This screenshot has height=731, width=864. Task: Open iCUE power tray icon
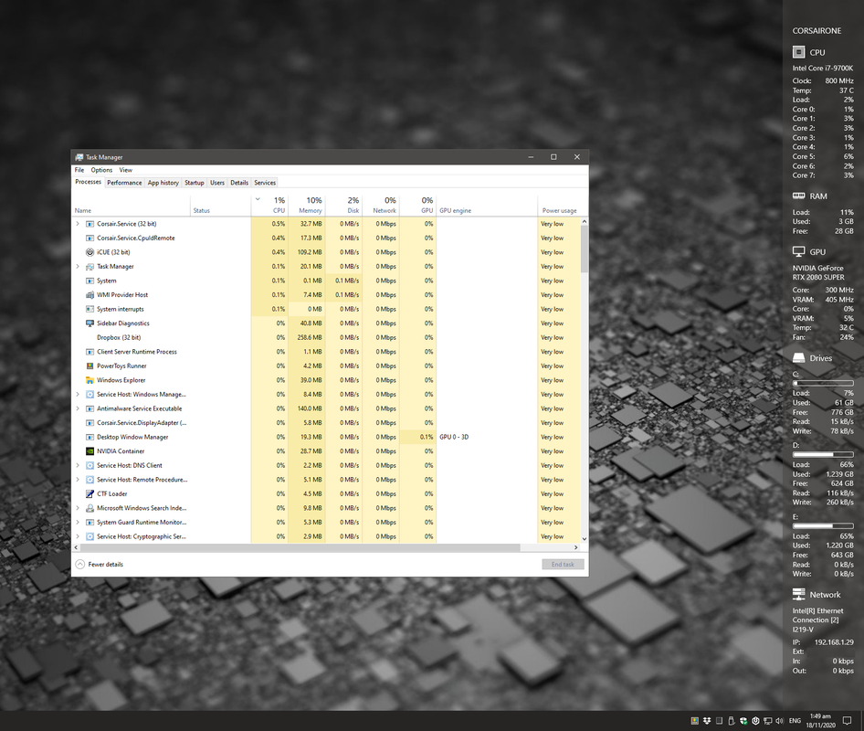(x=755, y=721)
